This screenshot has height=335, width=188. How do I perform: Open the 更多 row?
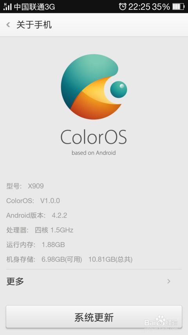(94, 281)
